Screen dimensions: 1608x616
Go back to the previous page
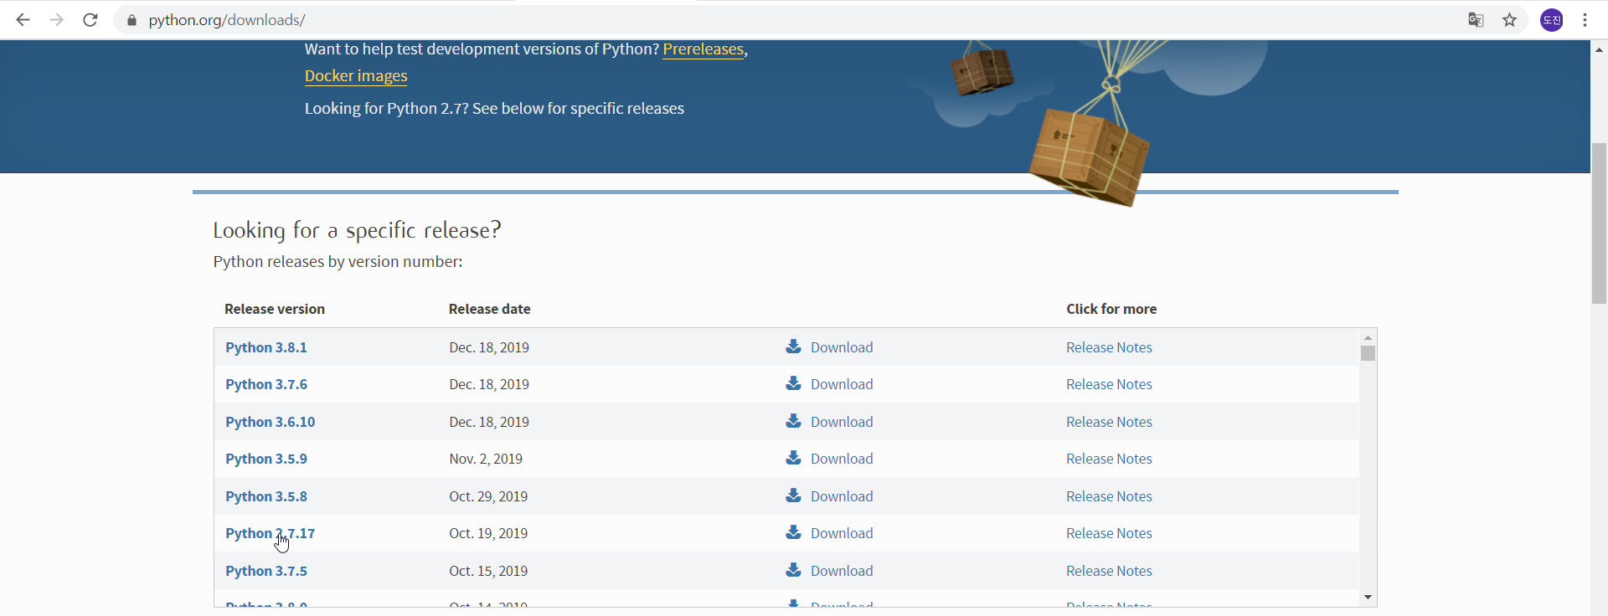coord(23,20)
